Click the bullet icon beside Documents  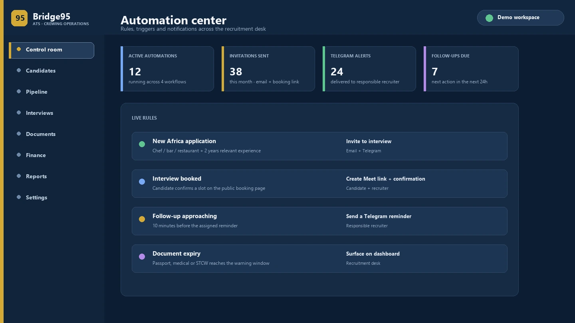tap(19, 134)
